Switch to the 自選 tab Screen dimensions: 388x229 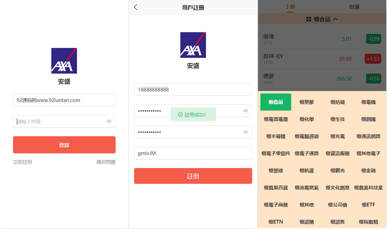pyautogui.click(x=354, y=7)
